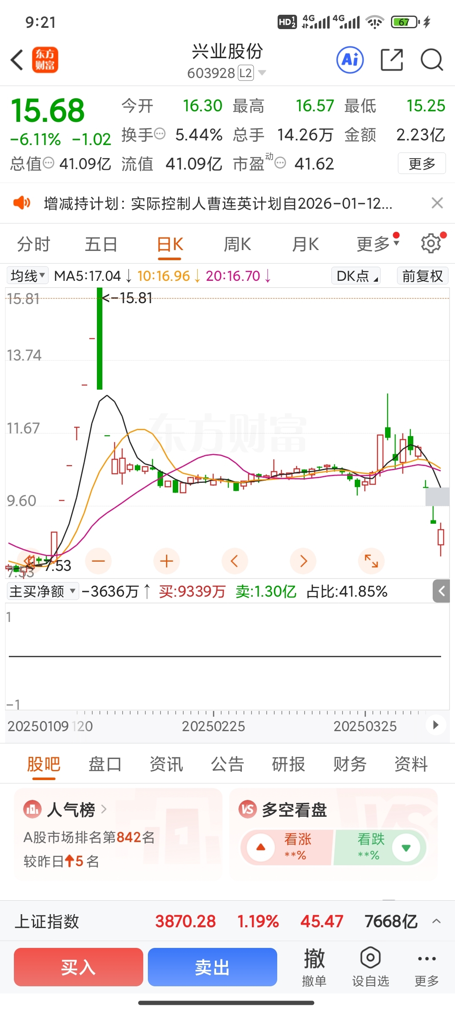Toggle the 前复权 adjustment button
This screenshot has height=1012, width=455.
click(423, 276)
